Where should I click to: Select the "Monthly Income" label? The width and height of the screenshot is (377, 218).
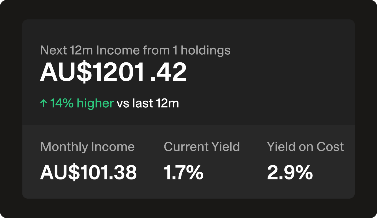pos(87,147)
